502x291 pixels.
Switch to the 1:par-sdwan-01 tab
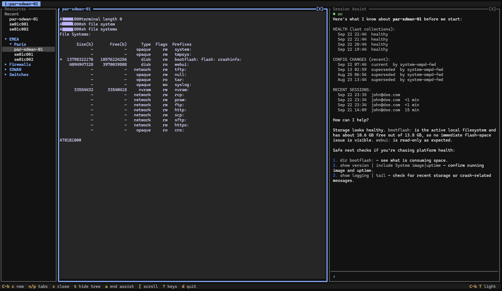pos(21,4)
